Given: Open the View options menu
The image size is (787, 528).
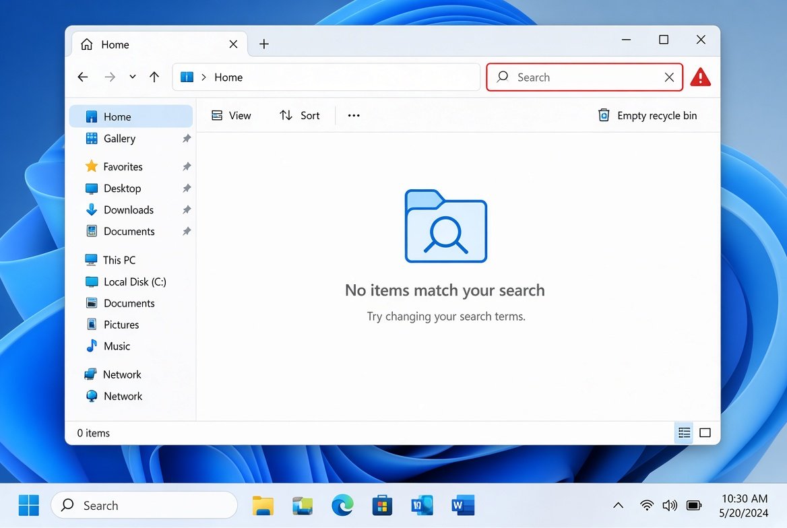Looking at the screenshot, I should point(231,115).
